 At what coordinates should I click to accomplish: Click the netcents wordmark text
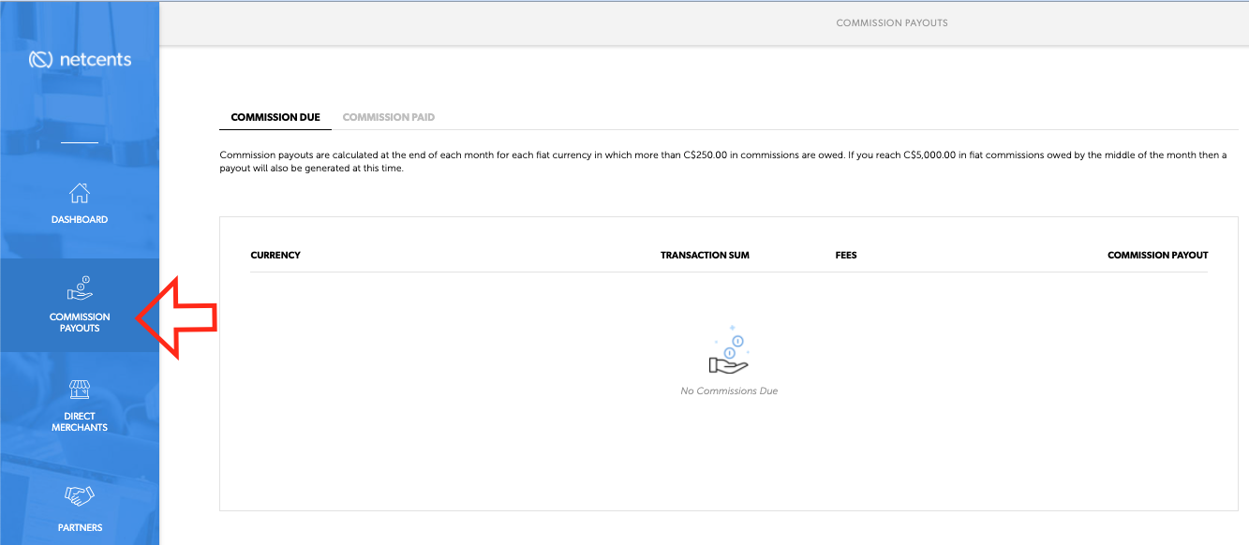[x=95, y=60]
